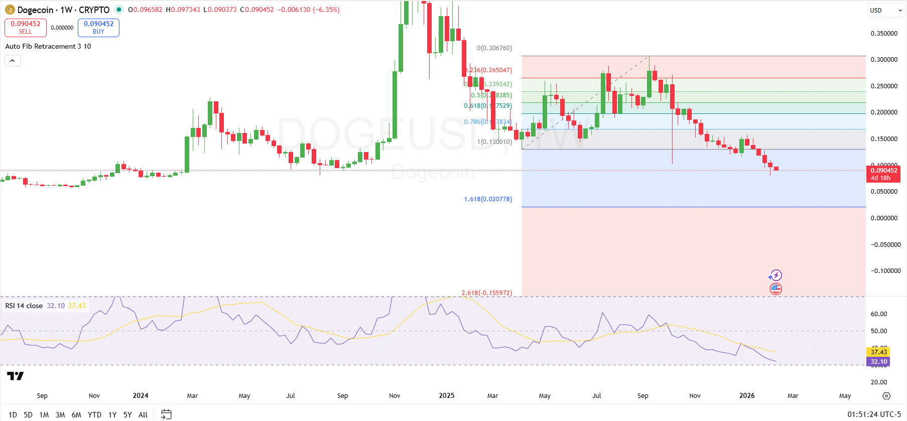Click the 2.618(-0.155972) Fib level label

(487, 293)
